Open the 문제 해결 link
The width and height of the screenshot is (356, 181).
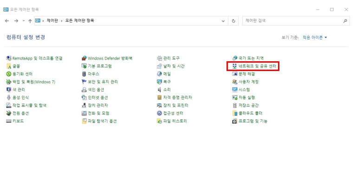click(247, 74)
